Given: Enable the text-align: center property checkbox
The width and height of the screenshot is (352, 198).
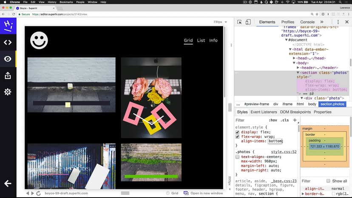Looking at the screenshot, I should (x=238, y=157).
